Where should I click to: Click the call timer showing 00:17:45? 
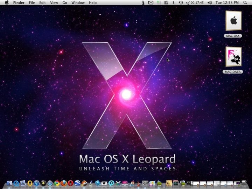[x=195, y=2]
